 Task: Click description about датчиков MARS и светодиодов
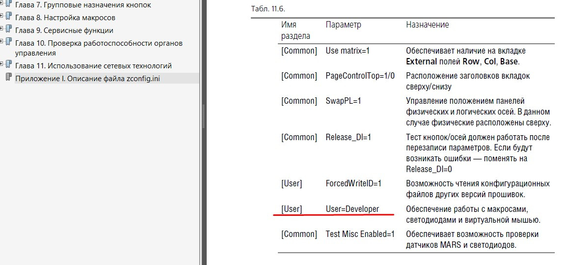coord(472,239)
